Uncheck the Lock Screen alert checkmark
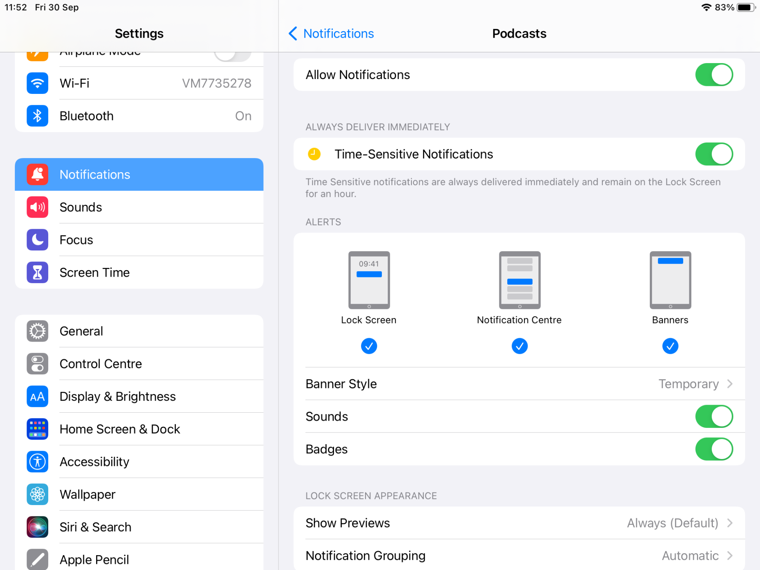Viewport: 760px width, 570px height. 369,346
